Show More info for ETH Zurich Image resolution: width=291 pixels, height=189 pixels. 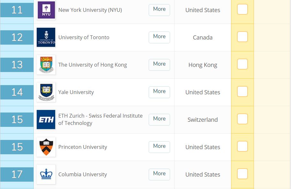(159, 120)
